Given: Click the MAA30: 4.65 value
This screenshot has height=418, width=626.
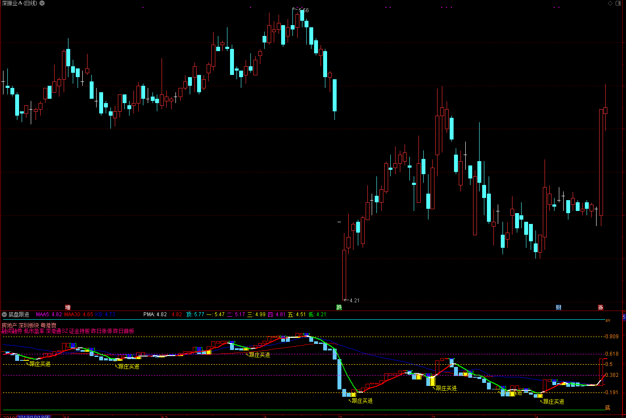Looking at the screenshot, I should coord(78,314).
